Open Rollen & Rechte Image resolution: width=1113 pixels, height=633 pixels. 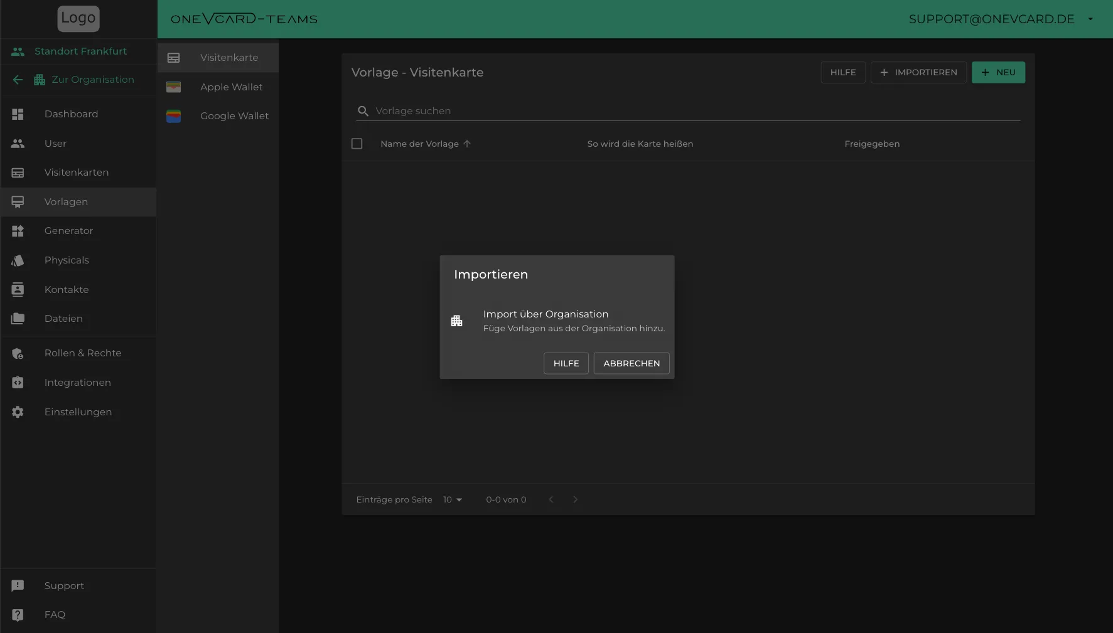coord(78,353)
